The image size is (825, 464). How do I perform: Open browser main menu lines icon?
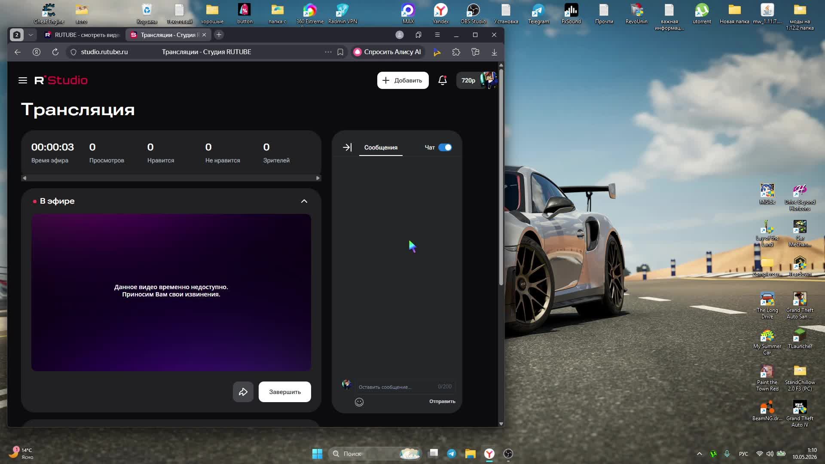coord(437,35)
